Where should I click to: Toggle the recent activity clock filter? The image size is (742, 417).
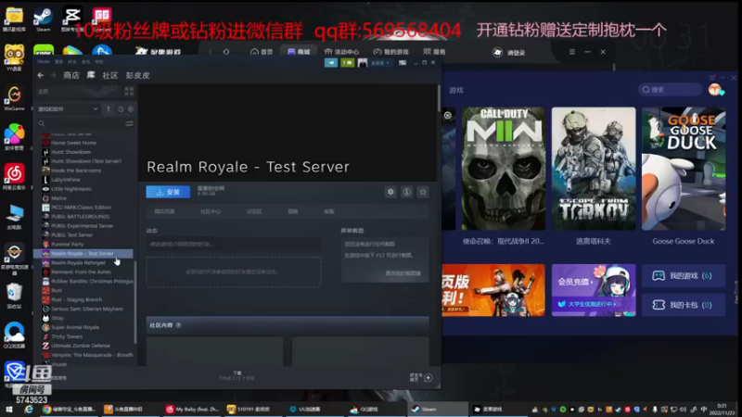click(121, 108)
